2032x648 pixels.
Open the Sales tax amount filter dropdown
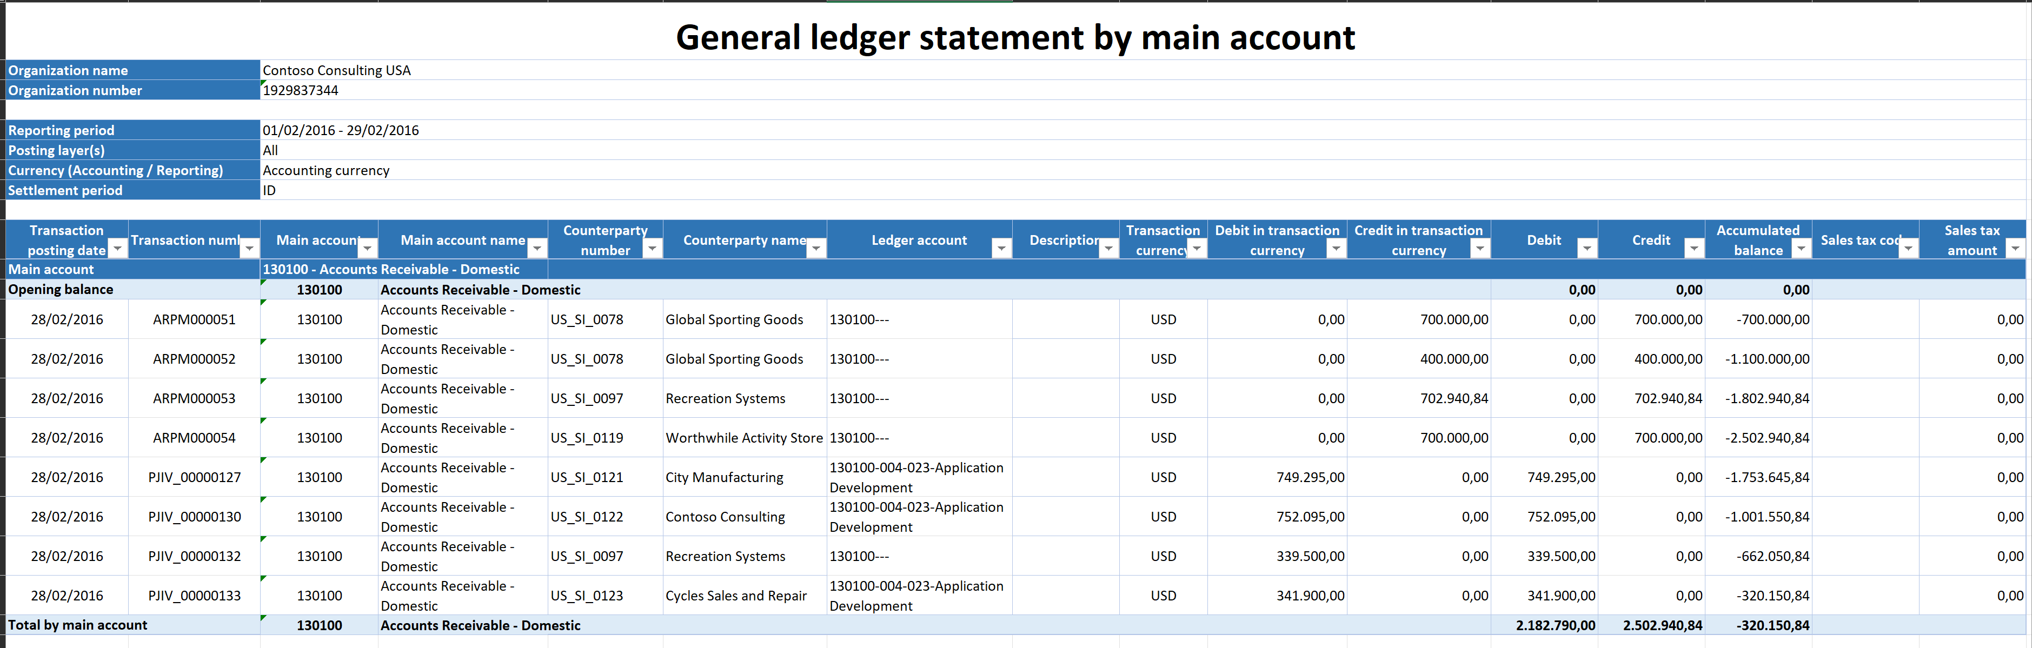click(2016, 249)
